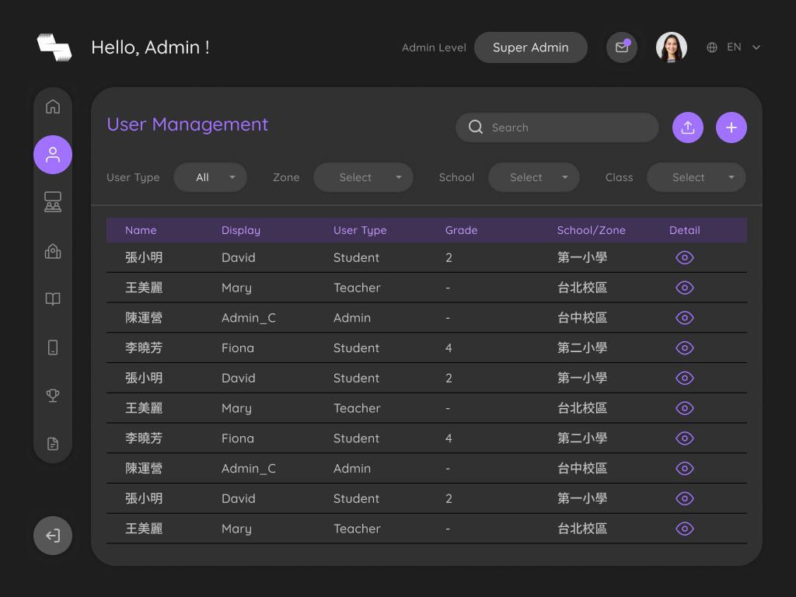Open the User Type 'All' dropdown
796x597 pixels.
tap(210, 177)
